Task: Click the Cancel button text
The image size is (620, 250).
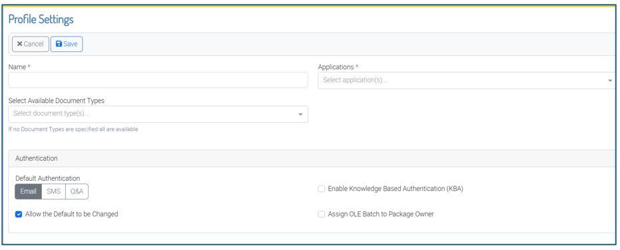Action: point(33,45)
